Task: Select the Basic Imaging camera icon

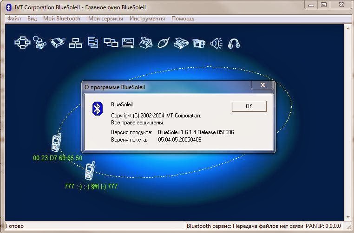Action: [x=199, y=43]
